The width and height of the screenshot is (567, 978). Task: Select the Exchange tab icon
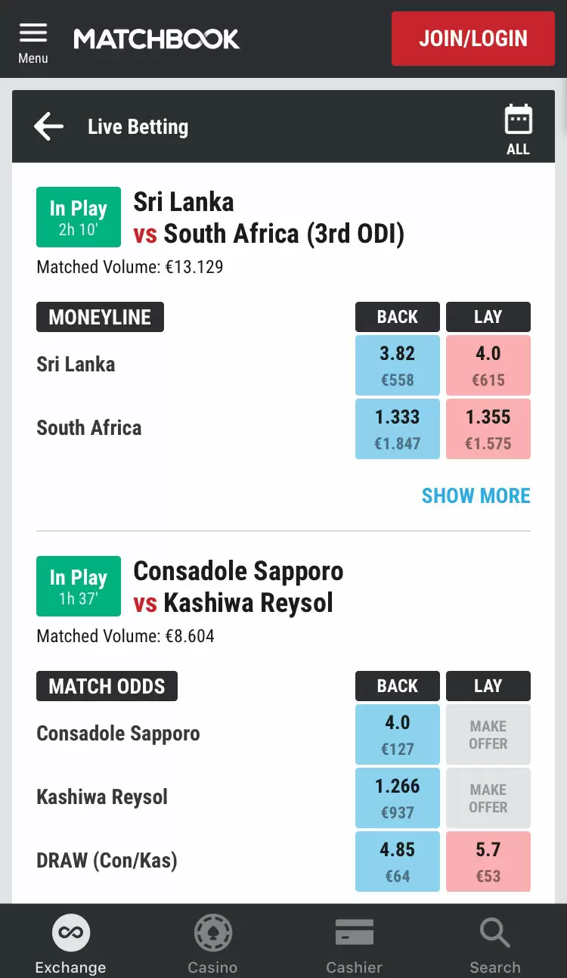pyautogui.click(x=71, y=933)
